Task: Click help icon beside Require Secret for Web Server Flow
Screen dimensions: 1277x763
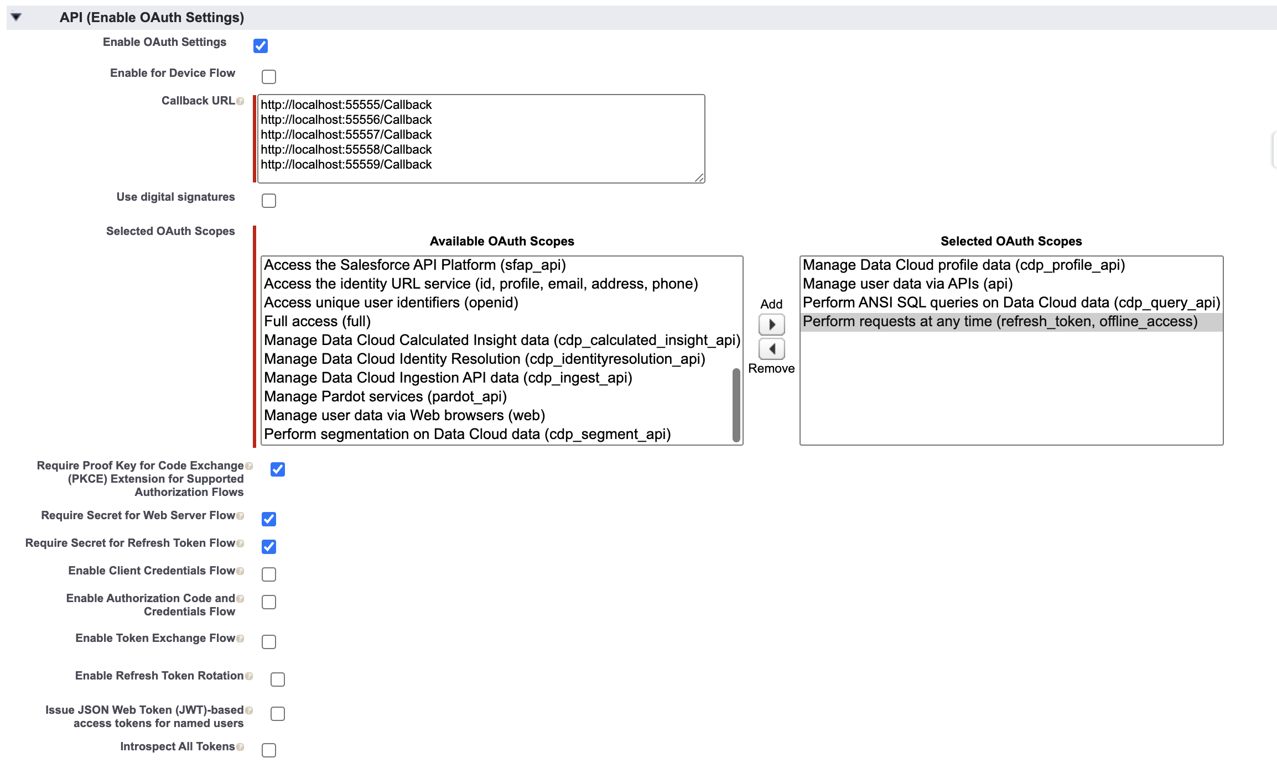Action: click(x=242, y=515)
